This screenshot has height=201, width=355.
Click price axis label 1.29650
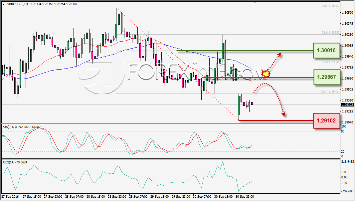pyautogui.click(x=348, y=78)
